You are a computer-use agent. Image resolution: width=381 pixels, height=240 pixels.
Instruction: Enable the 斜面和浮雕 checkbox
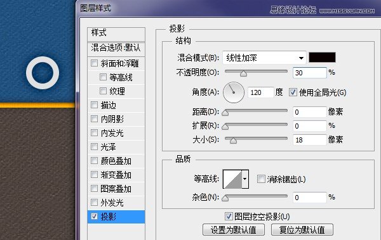click(94, 63)
